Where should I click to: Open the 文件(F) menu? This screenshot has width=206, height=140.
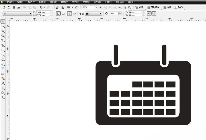point(10,2)
